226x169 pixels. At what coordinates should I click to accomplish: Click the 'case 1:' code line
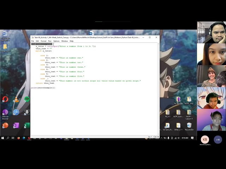44,56
